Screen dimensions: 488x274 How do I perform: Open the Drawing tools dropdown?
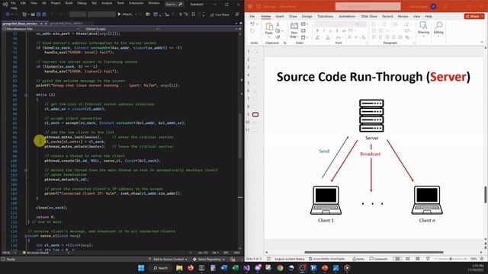tap(423, 29)
